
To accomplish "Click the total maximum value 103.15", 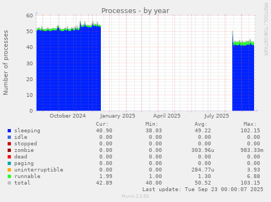I will pyautogui.click(x=250, y=183).
